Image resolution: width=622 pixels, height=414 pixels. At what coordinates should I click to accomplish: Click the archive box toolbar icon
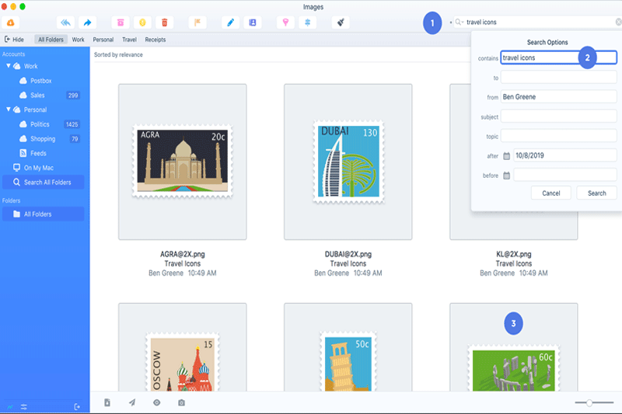(x=120, y=23)
